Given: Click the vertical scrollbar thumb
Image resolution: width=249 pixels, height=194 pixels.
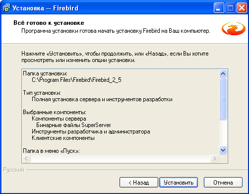Looking at the screenshot, I should [x=223, y=99].
